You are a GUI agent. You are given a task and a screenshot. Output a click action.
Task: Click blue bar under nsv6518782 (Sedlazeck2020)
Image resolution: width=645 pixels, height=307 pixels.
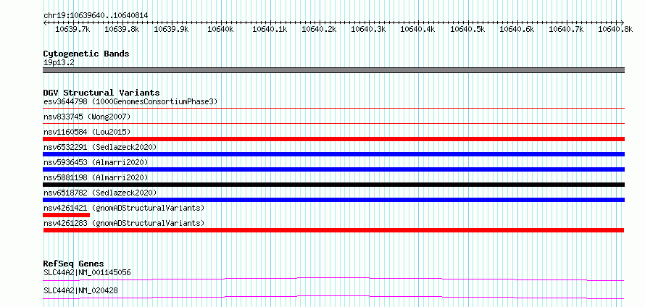point(333,200)
